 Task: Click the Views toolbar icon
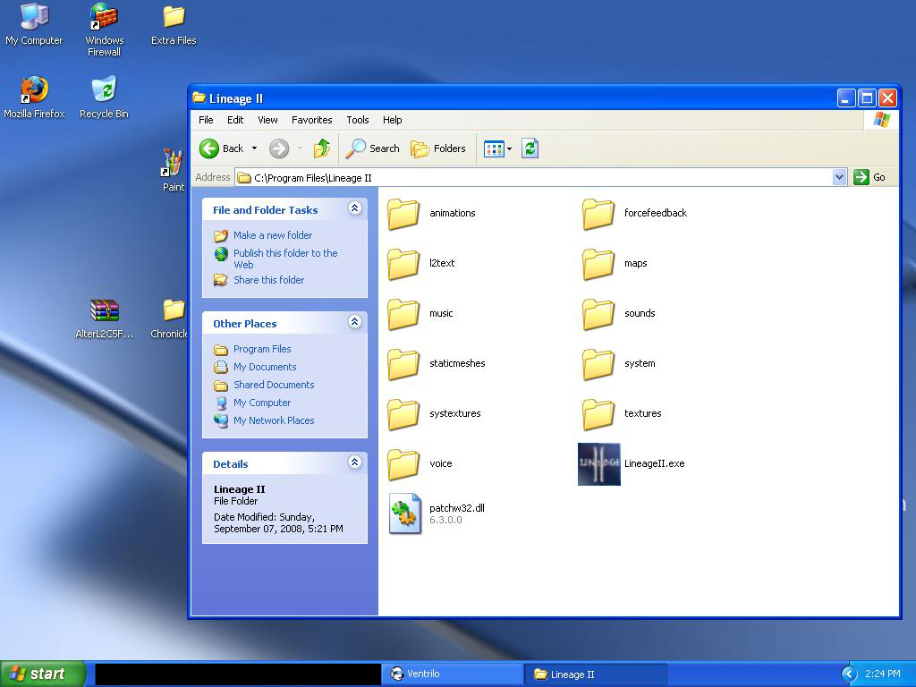click(x=494, y=149)
